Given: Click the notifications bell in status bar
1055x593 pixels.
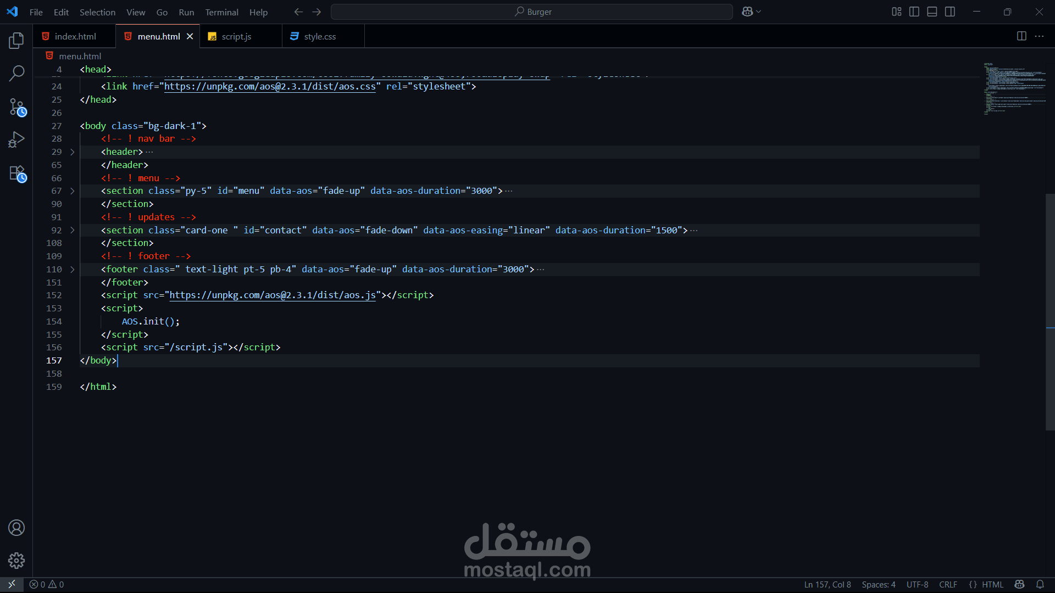Looking at the screenshot, I should (1040, 584).
